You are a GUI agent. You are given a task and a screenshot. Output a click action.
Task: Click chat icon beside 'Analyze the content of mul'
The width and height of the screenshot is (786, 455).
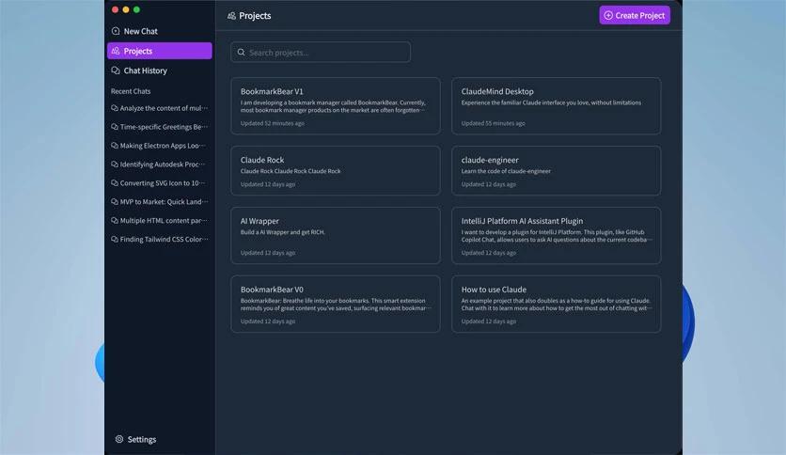115,108
